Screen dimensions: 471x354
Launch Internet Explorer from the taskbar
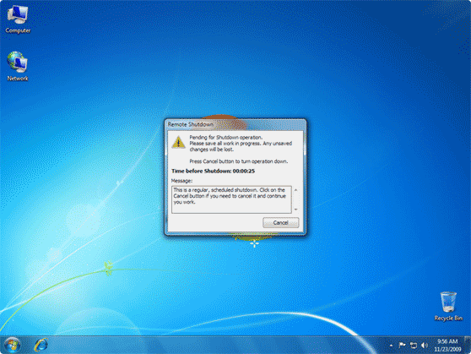pos(41,345)
